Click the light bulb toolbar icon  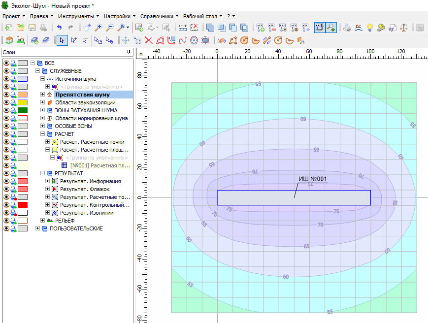tap(369, 28)
